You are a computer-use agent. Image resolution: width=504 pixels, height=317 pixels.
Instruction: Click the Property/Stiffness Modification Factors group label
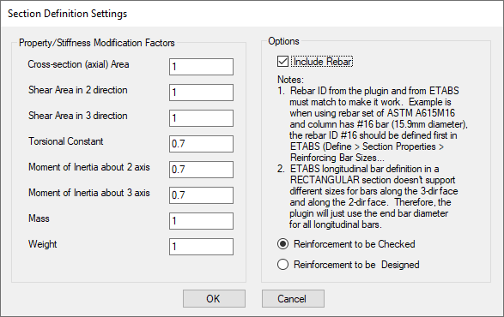pyautogui.click(x=97, y=43)
